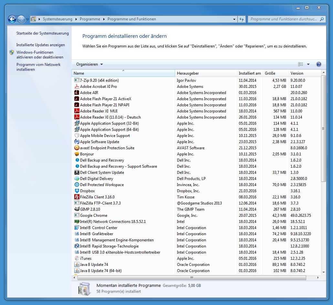Expand the breadcrumb arrow after Systemsteuerung
The height and width of the screenshot is (305, 333).
[x=76, y=19]
